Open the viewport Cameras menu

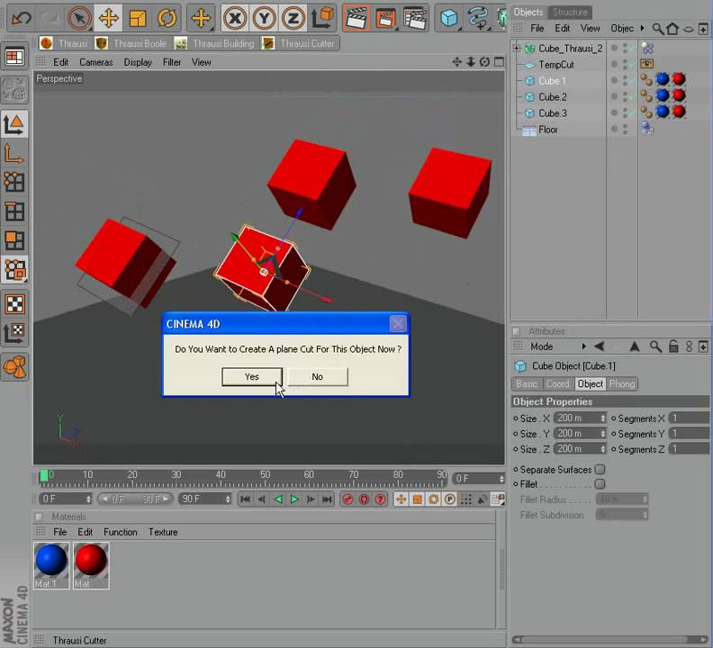pos(96,62)
